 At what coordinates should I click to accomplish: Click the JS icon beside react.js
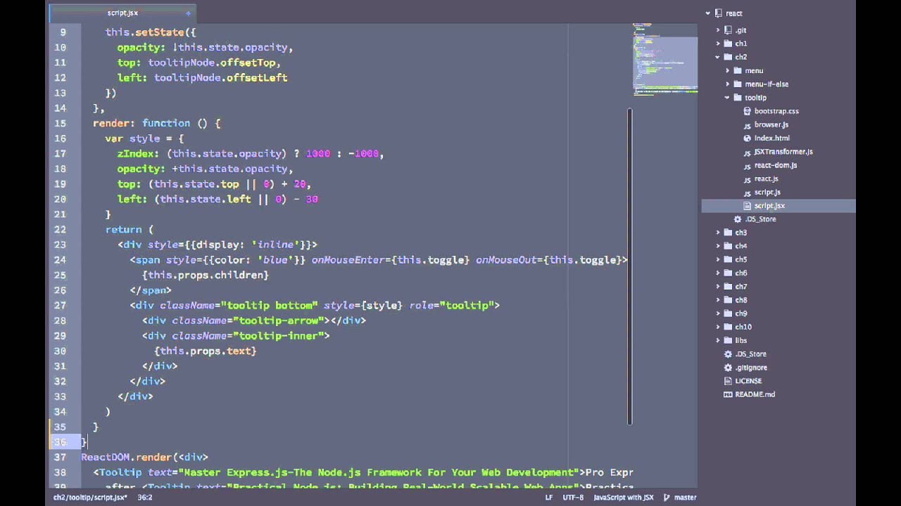pyautogui.click(x=748, y=179)
